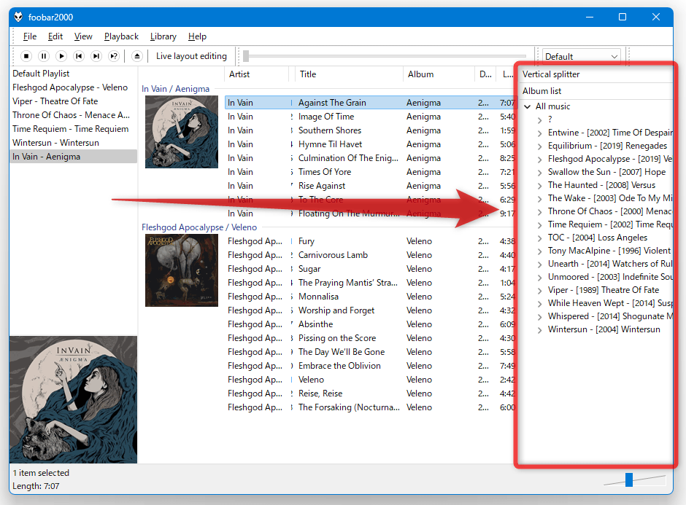Select track Image Of Time
The height and width of the screenshot is (505, 686).
370,117
